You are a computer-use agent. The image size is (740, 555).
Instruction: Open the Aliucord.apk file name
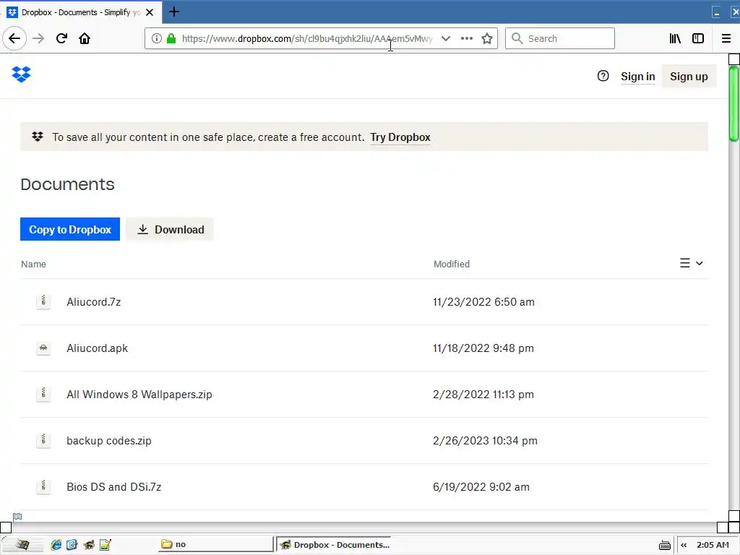pyautogui.click(x=98, y=348)
